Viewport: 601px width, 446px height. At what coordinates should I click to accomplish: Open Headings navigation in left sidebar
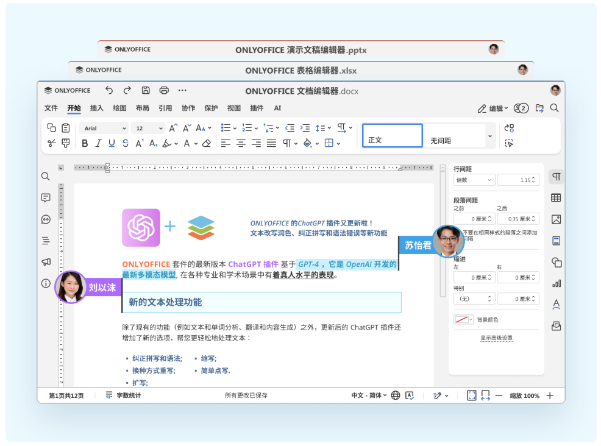pos(46,241)
